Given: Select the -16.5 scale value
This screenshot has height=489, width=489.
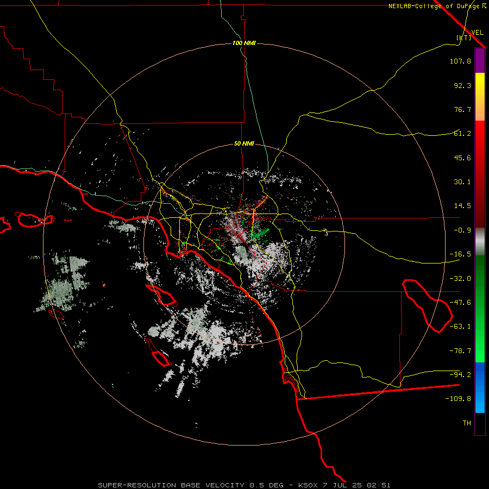Looking at the screenshot, I should click(x=460, y=254).
